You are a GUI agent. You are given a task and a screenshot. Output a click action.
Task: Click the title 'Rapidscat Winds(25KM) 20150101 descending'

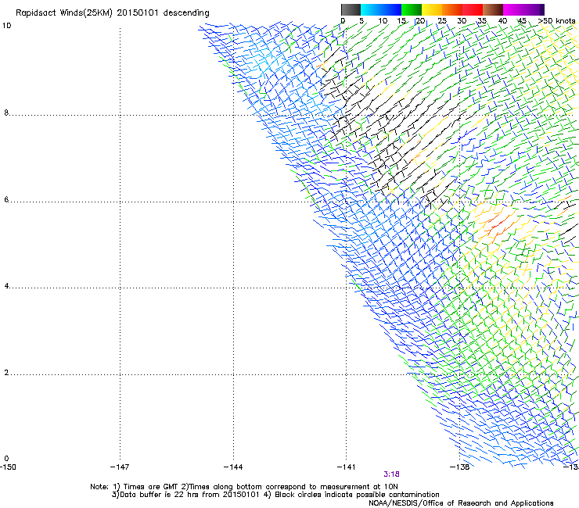click(112, 13)
